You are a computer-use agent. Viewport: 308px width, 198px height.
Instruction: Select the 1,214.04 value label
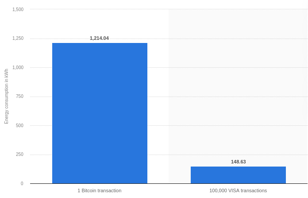(x=99, y=38)
